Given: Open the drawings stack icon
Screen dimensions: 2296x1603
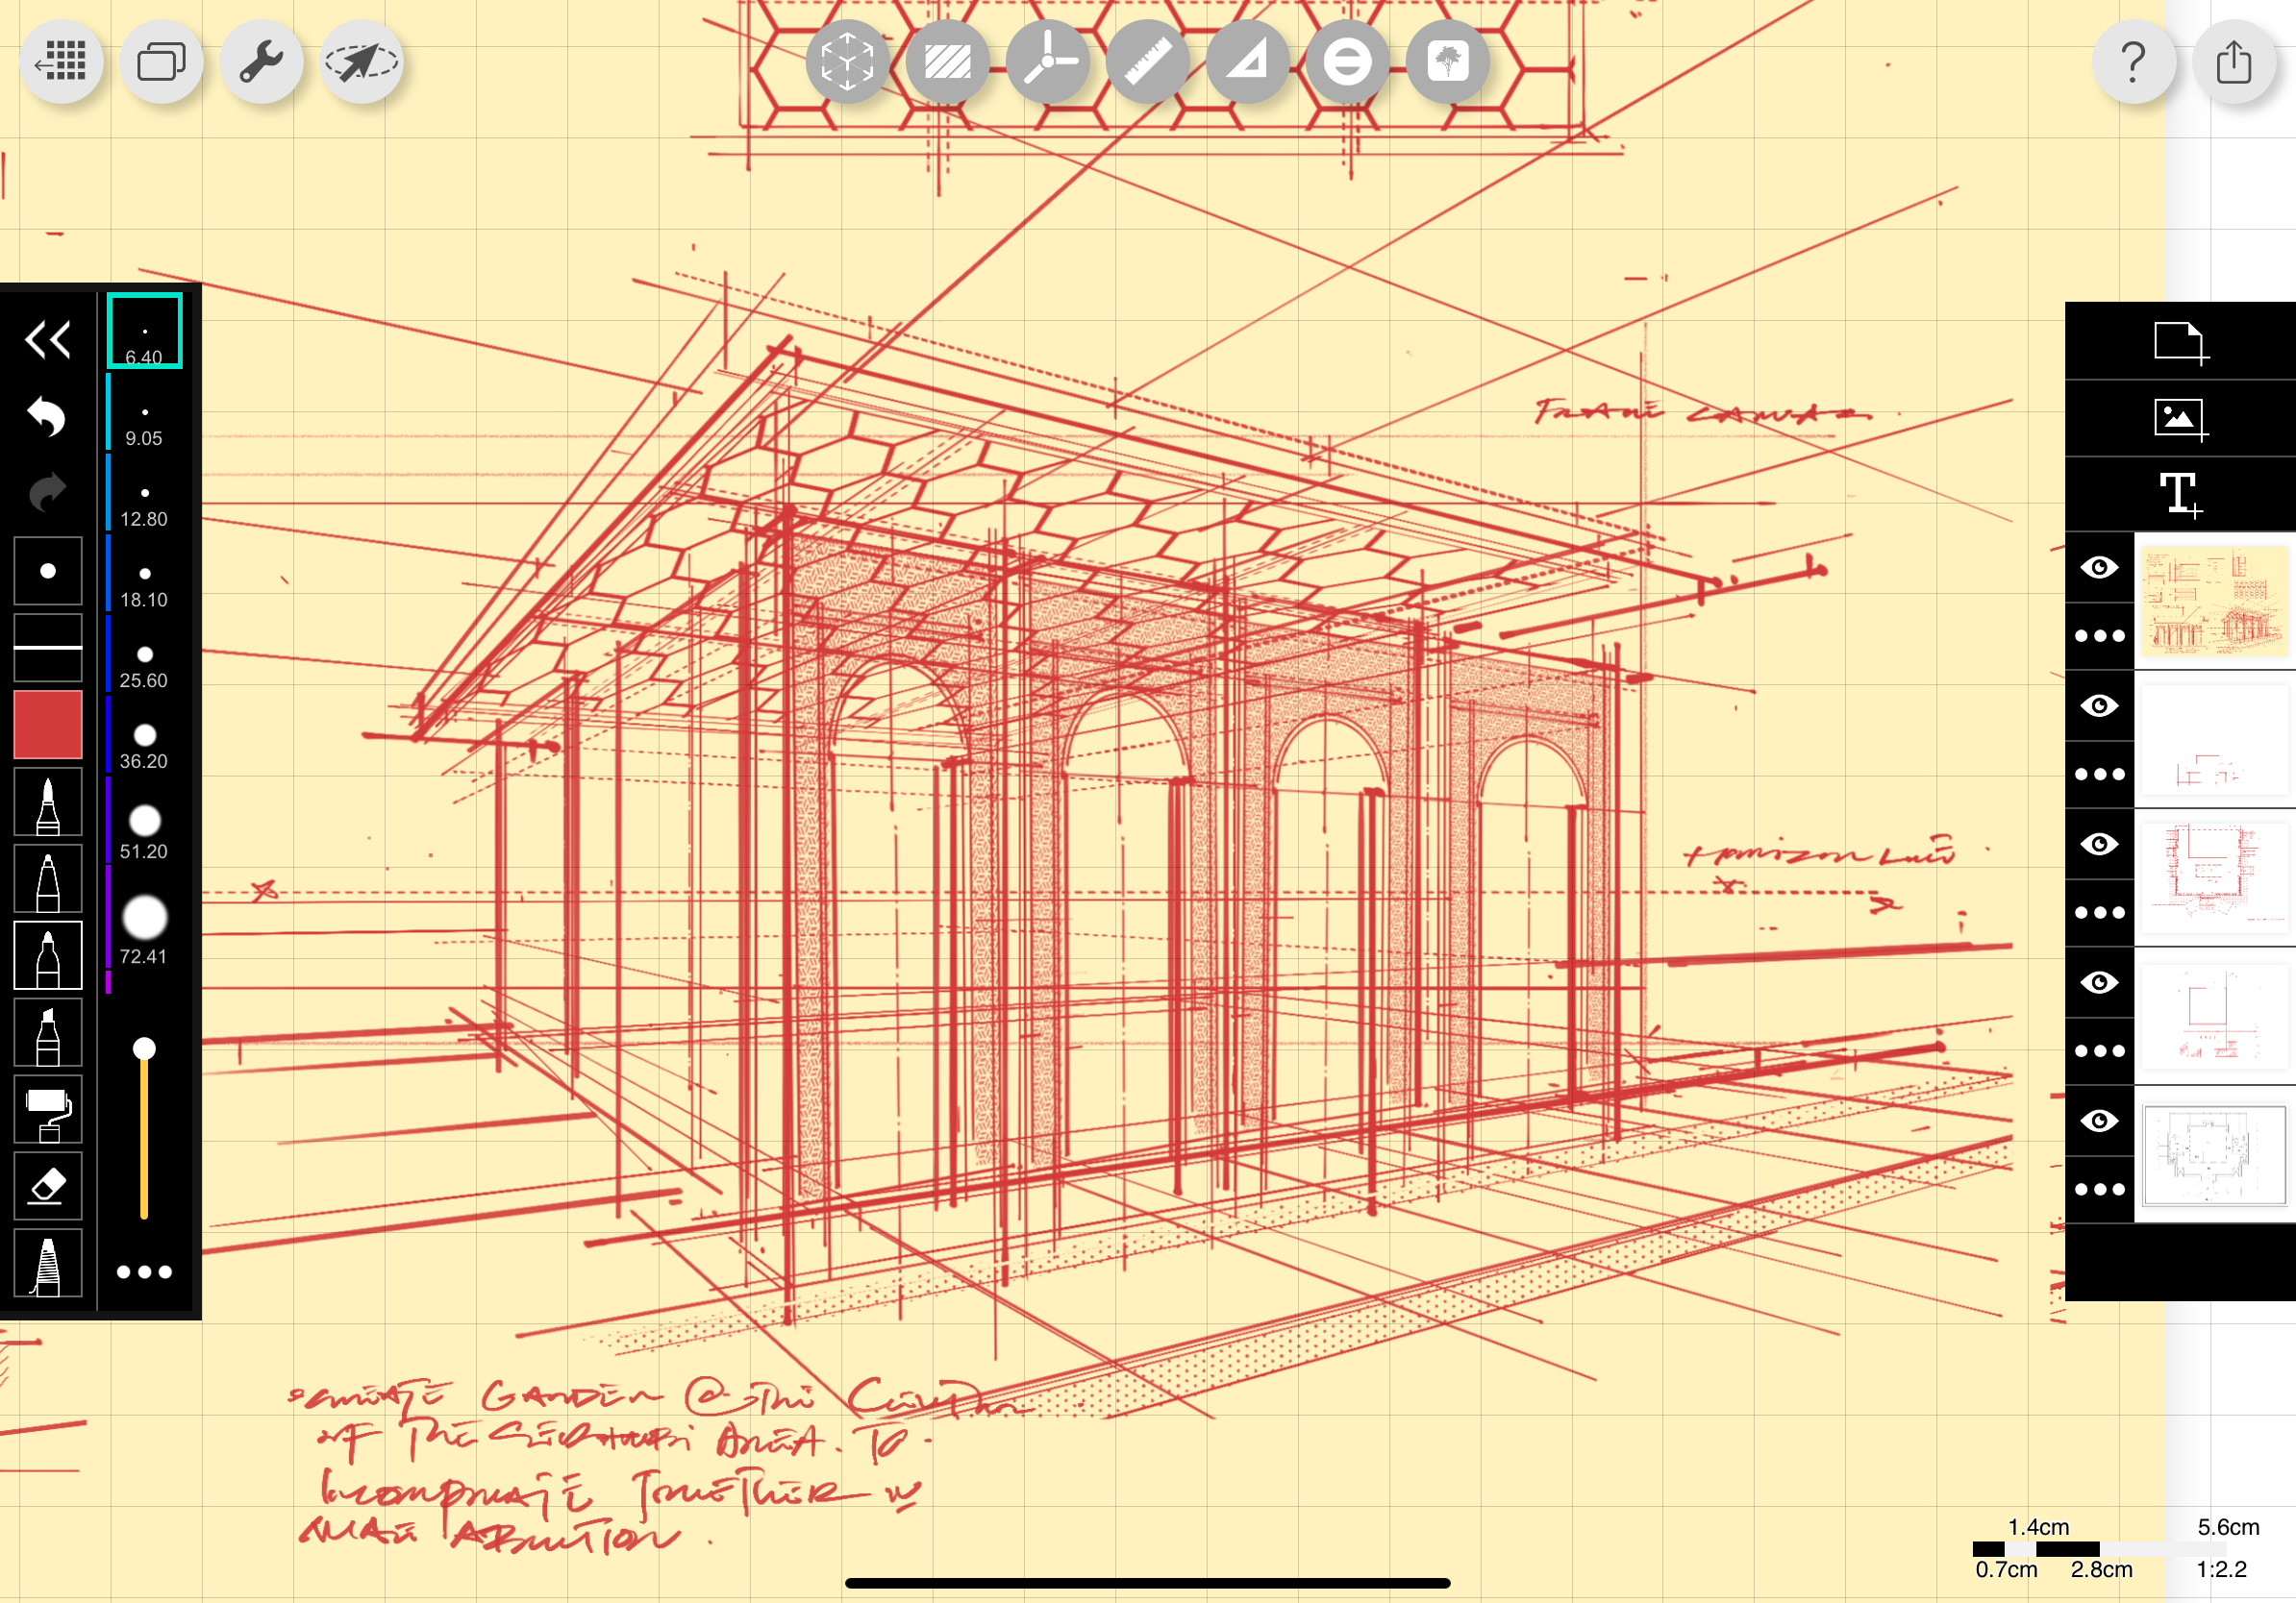Looking at the screenshot, I should (162, 62).
